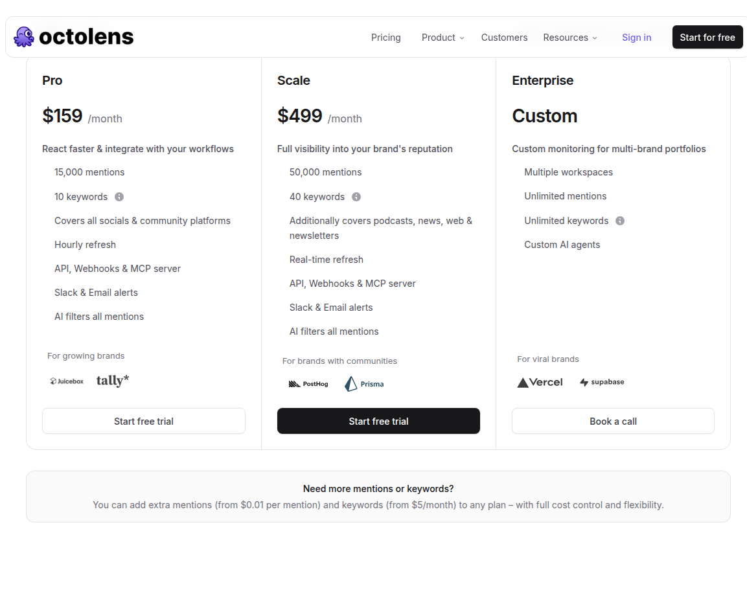Viewport: 747px width, 606px height.
Task: Expand the Resources dropdown menu
Action: (569, 38)
